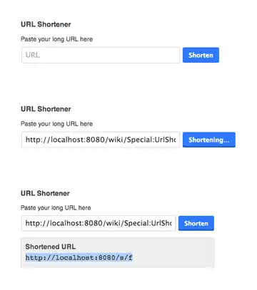Focus the URL field directly above Shortened URL panel
The height and width of the screenshot is (290, 257).
coord(99,223)
